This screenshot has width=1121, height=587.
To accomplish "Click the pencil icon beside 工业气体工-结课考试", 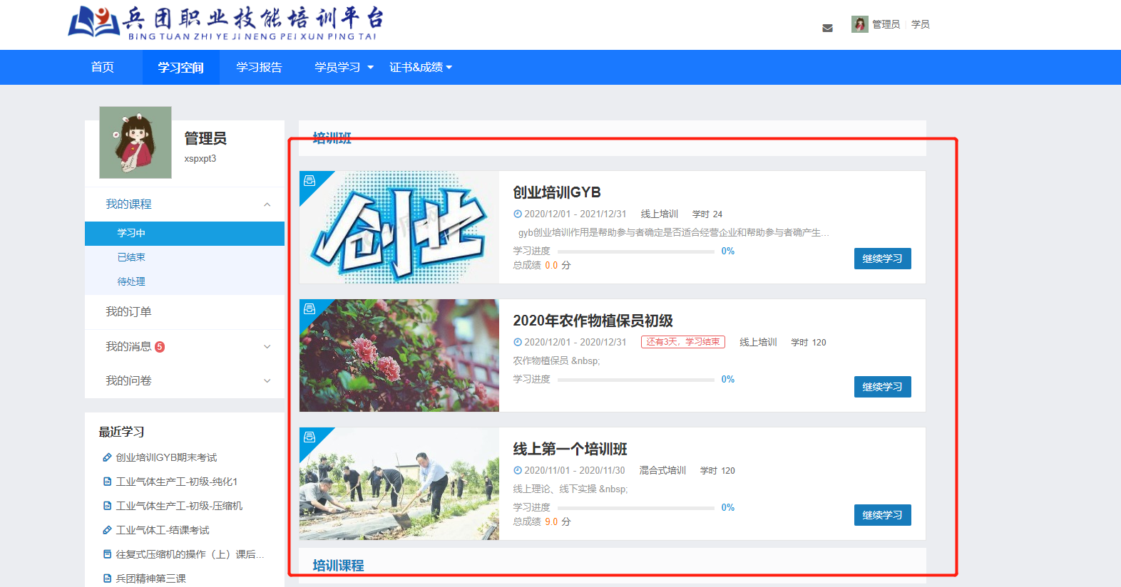I will click(107, 530).
